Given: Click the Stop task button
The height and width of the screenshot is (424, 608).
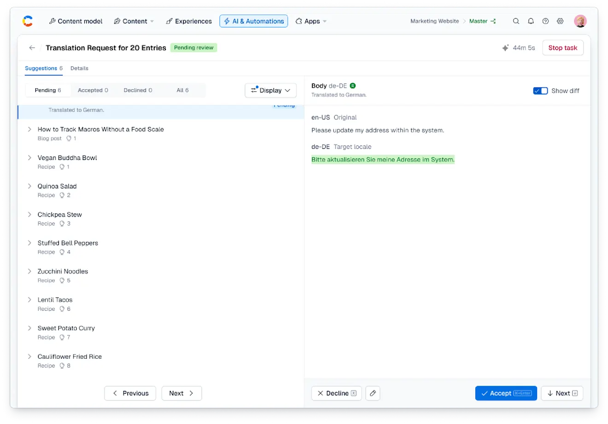Looking at the screenshot, I should [562, 48].
